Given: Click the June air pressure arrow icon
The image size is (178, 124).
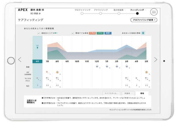Looking at the screenshot, I should click(38, 85).
